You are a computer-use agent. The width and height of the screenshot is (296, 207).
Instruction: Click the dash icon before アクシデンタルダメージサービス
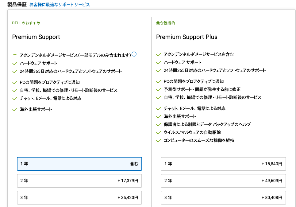[14, 55]
